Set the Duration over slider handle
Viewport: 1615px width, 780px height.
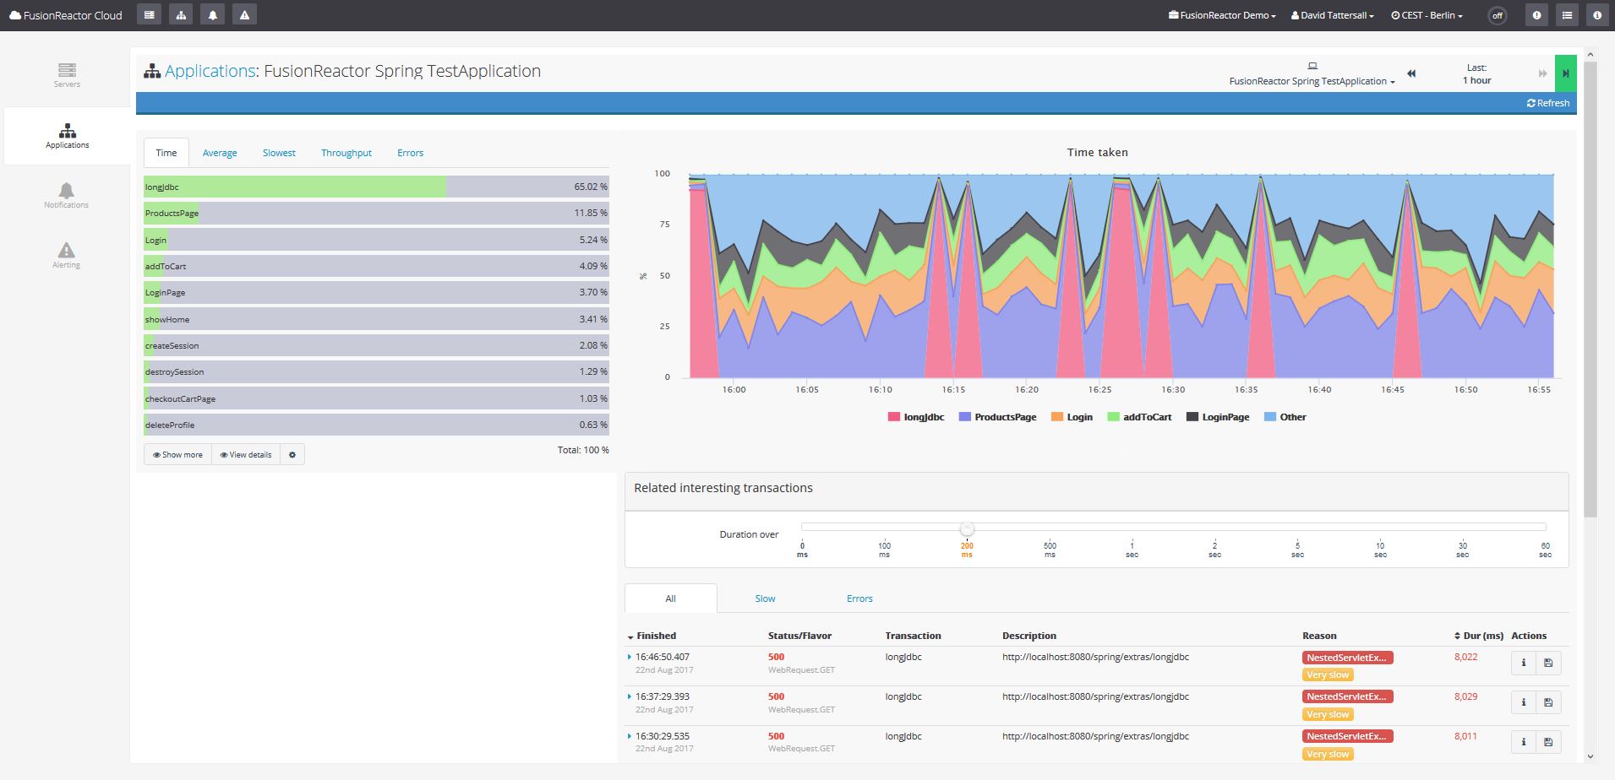(967, 529)
